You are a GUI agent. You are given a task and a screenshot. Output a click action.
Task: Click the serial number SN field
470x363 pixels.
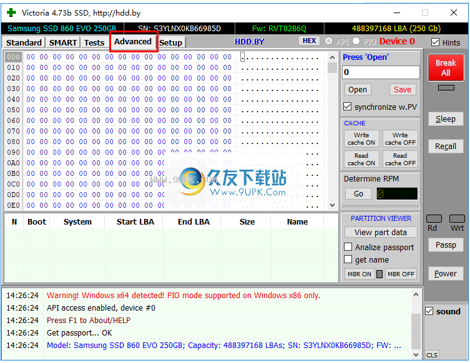[179, 29]
